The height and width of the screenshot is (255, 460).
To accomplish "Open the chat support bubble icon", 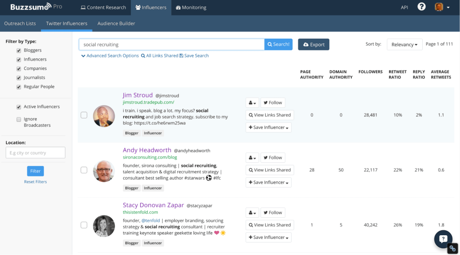I will pyautogui.click(x=443, y=239).
